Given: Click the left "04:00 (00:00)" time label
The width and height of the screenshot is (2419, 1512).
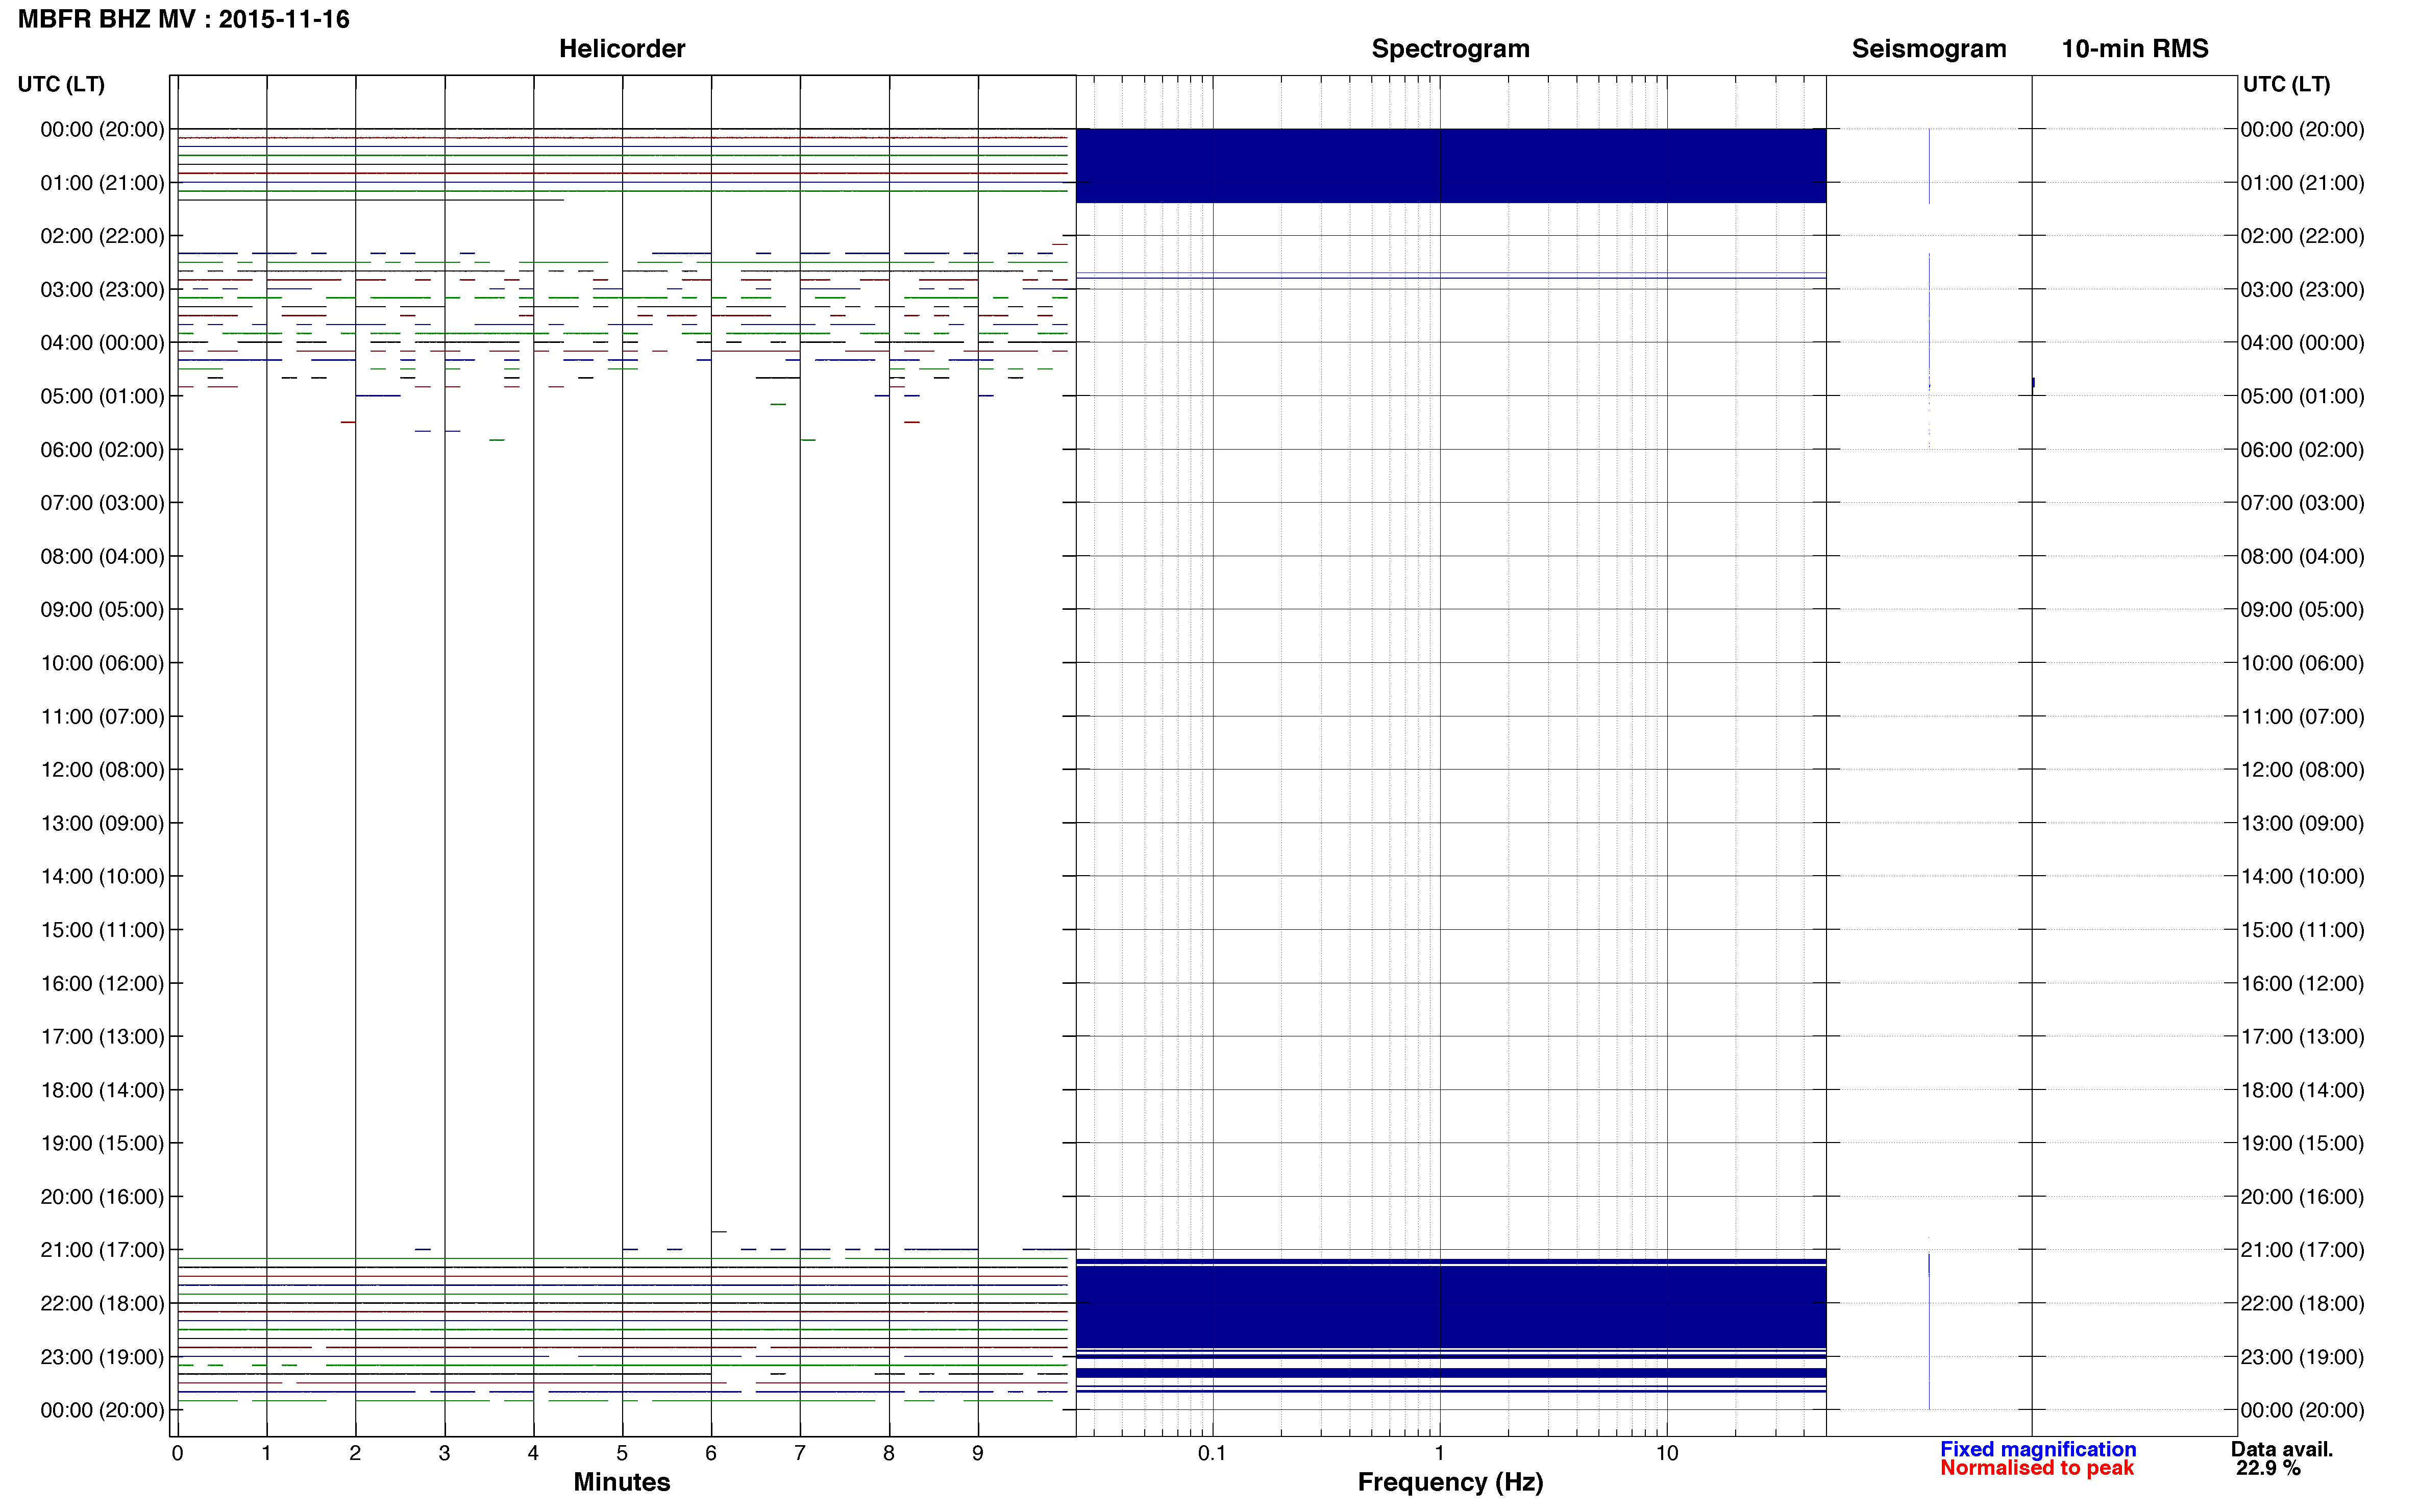Looking at the screenshot, I should tap(102, 343).
